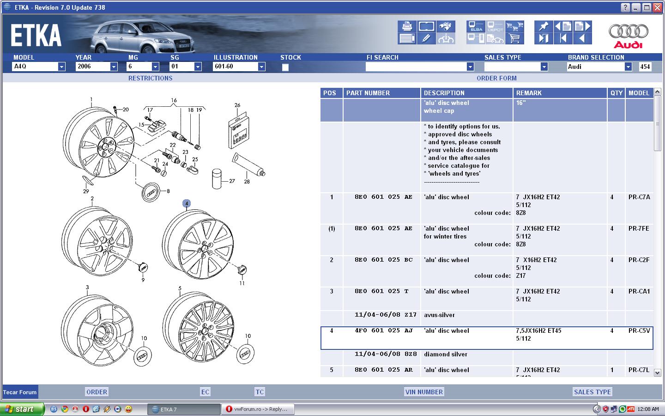Click the DESCRIPTION column header
665x416 pixels.
(x=466, y=93)
